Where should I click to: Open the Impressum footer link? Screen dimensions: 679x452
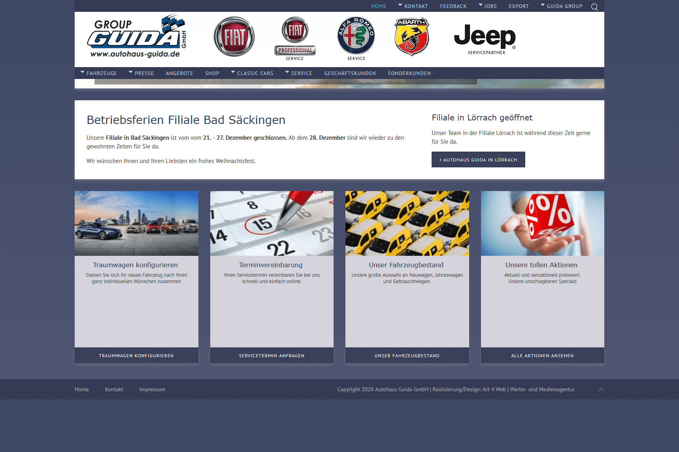pos(152,390)
